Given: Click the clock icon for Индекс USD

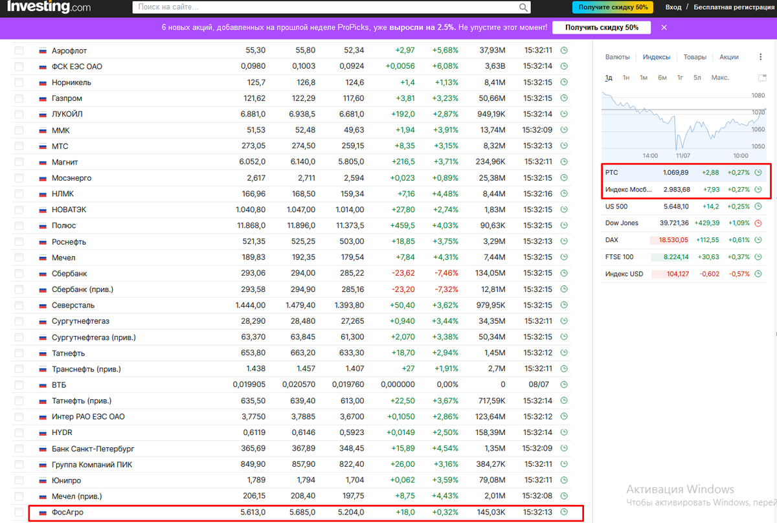Looking at the screenshot, I should coord(758,274).
